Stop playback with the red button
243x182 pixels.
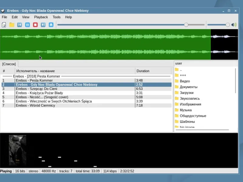click(x=36, y=25)
